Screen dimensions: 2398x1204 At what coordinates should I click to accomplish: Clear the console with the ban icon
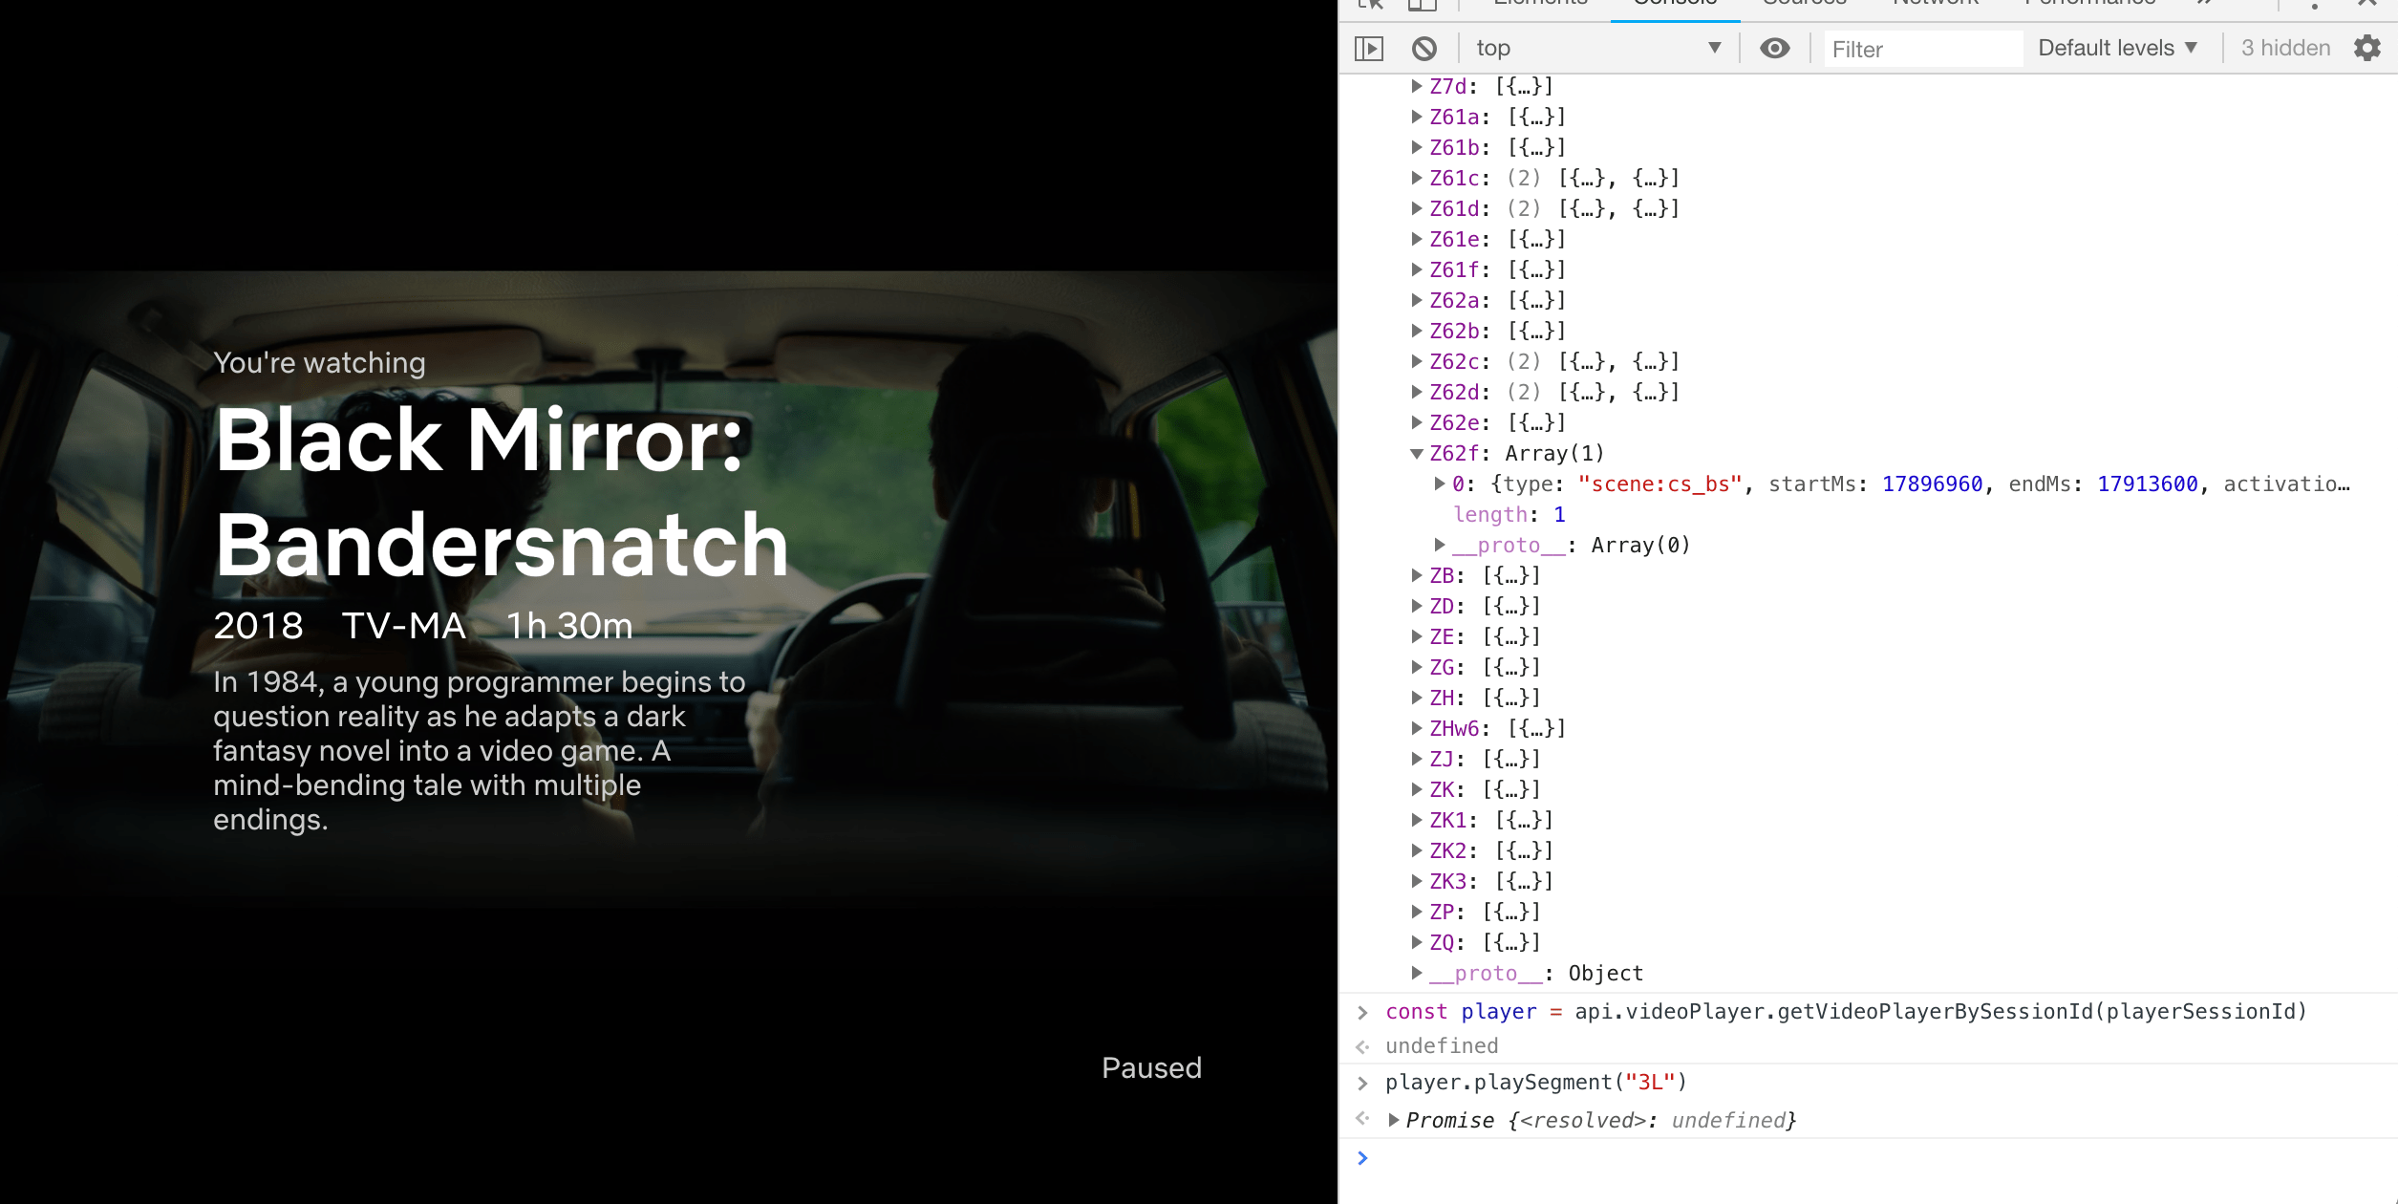coord(1424,49)
